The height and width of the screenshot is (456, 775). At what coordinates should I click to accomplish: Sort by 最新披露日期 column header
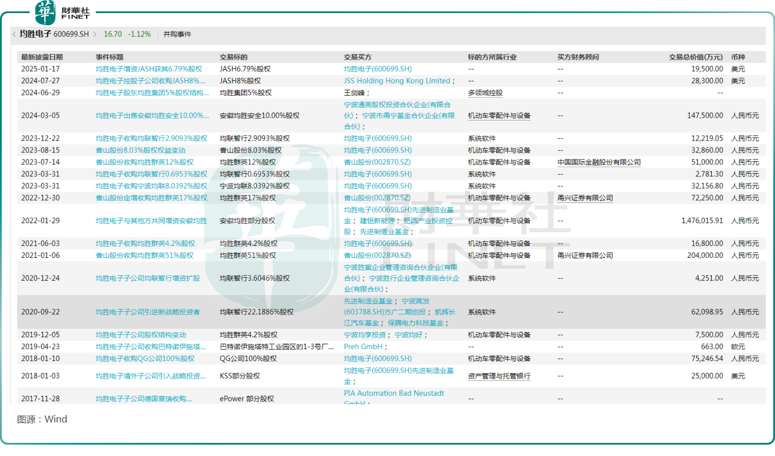42,57
